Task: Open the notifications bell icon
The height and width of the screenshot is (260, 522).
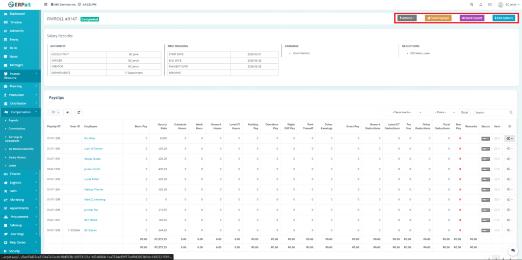Action: pos(481,5)
